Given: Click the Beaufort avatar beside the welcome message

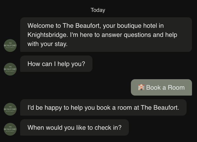Looking at the screenshot, I should pos(10,45).
